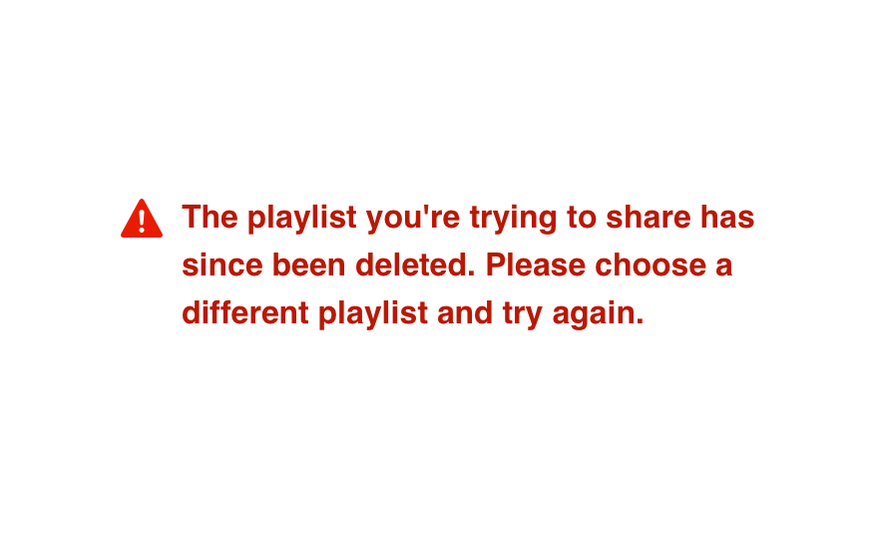This screenshot has width=878, height=535.
Task: Click the red warning triangle icon
Action: click(142, 219)
